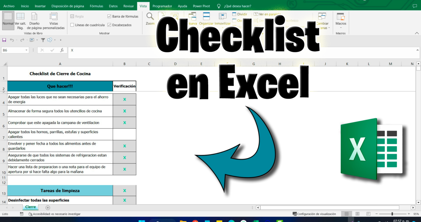Select column B header
The width and height of the screenshot is (421, 222).
pyautogui.click(x=124, y=64)
